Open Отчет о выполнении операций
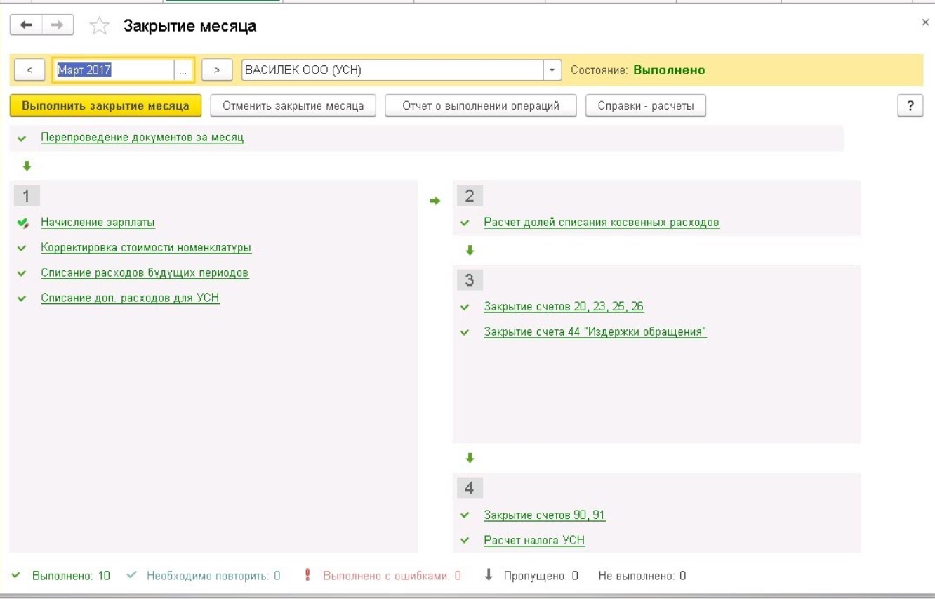The image size is (935, 599). click(x=481, y=106)
